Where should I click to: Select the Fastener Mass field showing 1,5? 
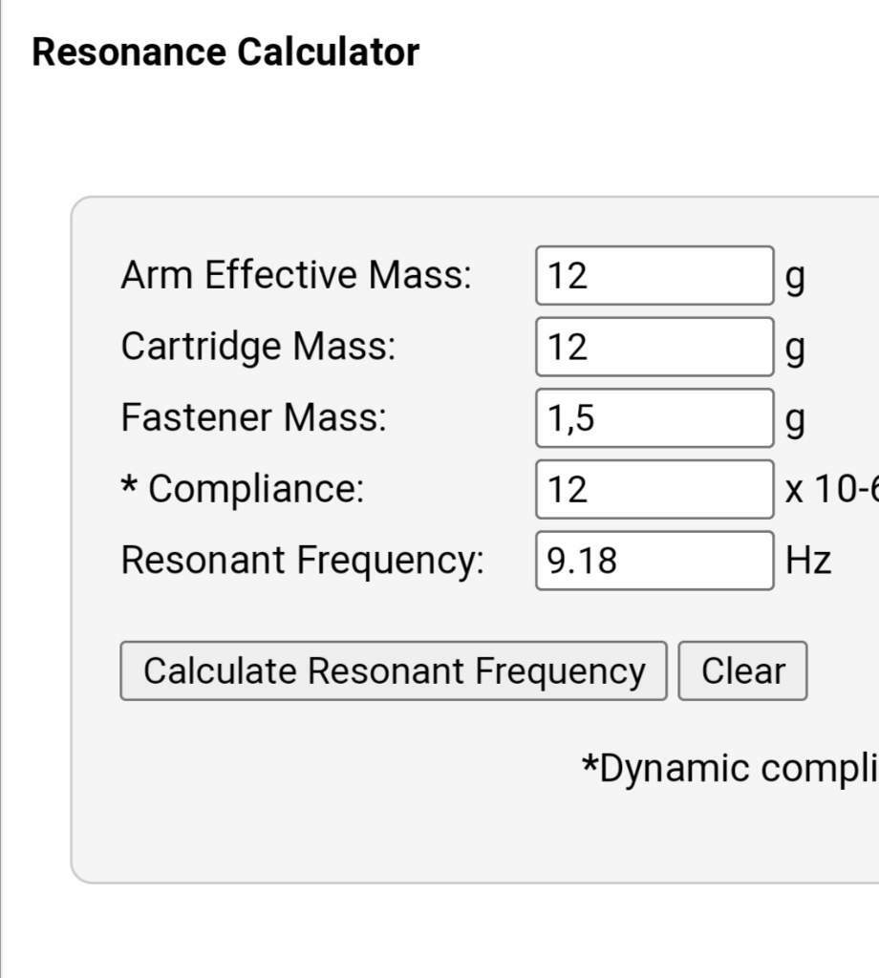[654, 417]
